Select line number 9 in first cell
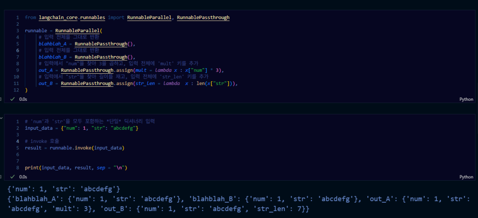This screenshot has height=218, width=478. pos(17,70)
